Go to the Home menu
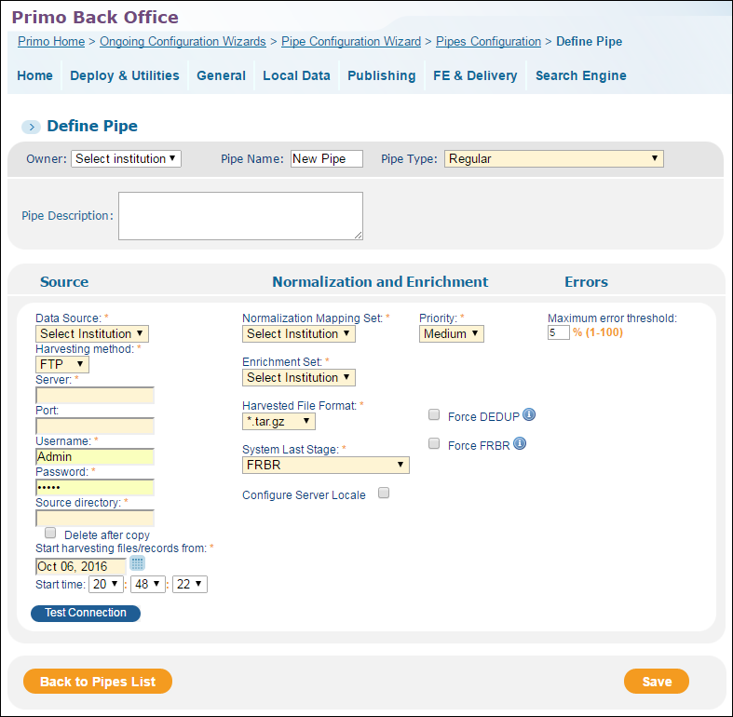The height and width of the screenshot is (717, 733). pos(35,75)
